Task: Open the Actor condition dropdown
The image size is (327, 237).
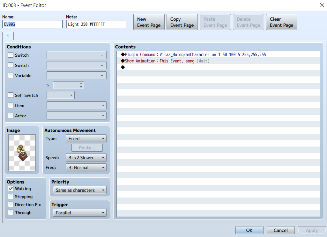Action: 77,116
